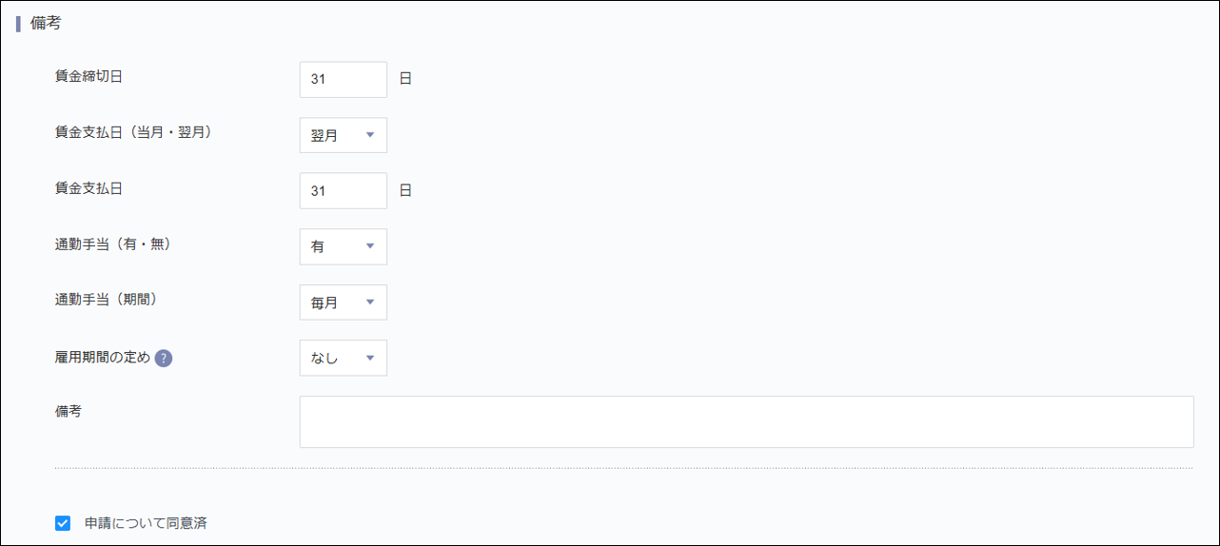Click the 賃金締切日 day input field

tap(343, 80)
